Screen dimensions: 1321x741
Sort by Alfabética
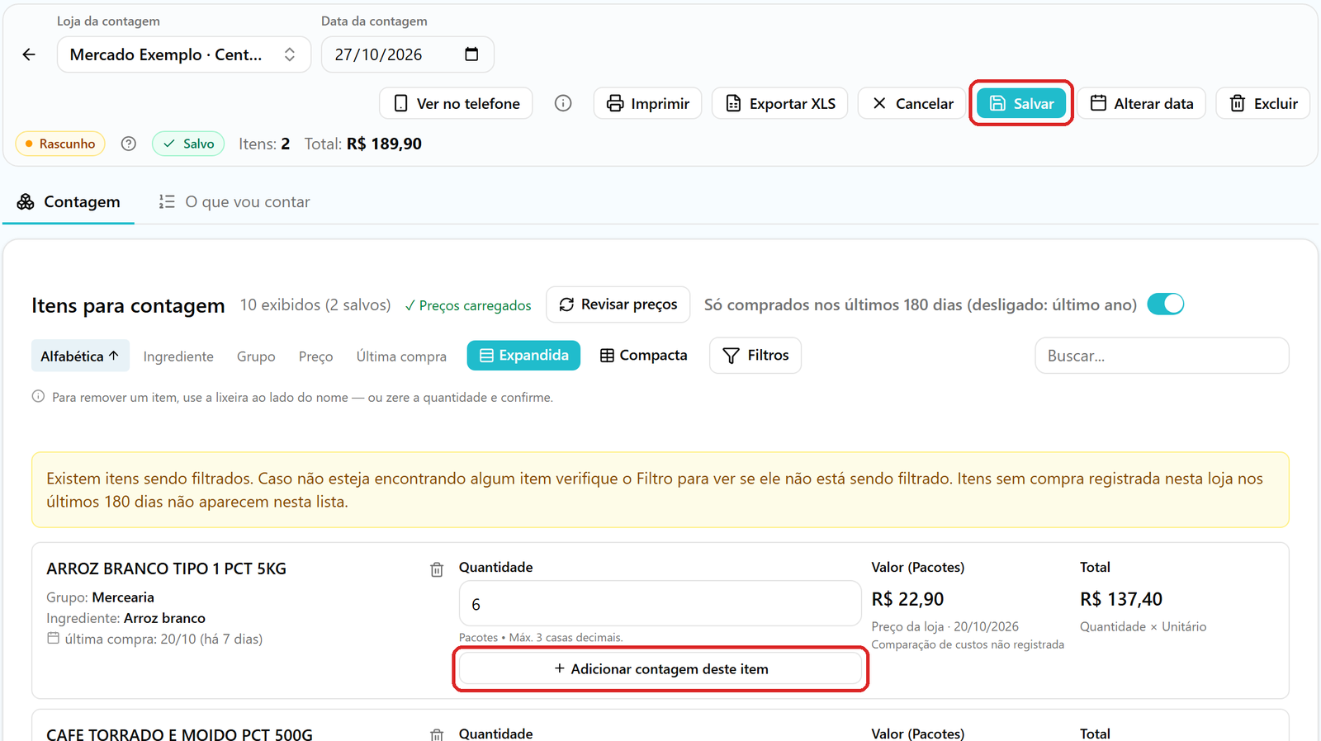click(x=80, y=356)
